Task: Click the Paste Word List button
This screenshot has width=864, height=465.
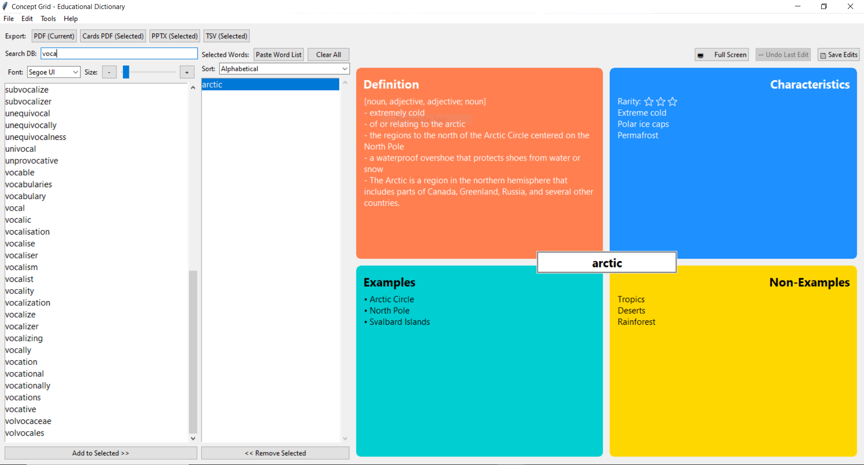Action: [278, 54]
